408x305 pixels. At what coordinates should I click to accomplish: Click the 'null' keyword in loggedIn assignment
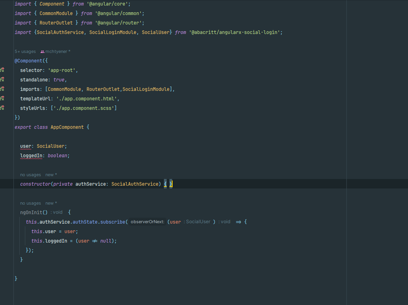click(106, 241)
